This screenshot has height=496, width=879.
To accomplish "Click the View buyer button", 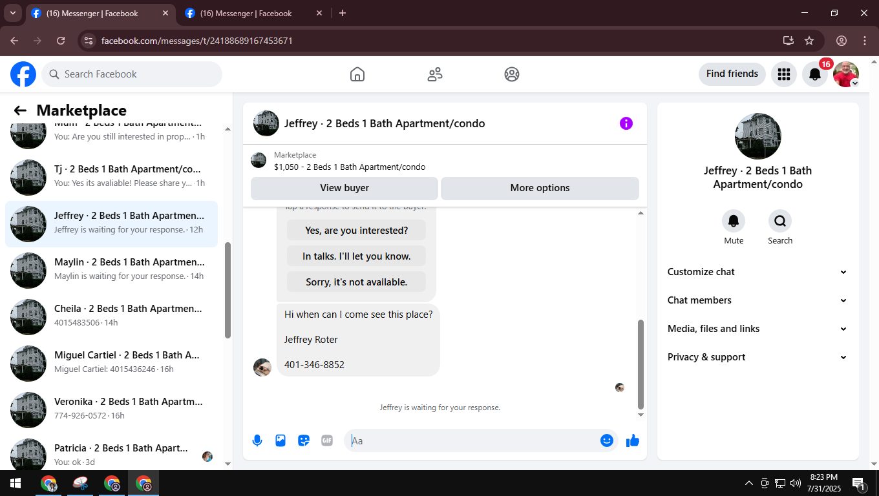I will 344,188.
